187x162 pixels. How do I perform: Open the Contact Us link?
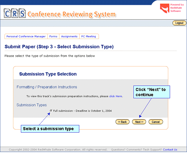(170, 150)
